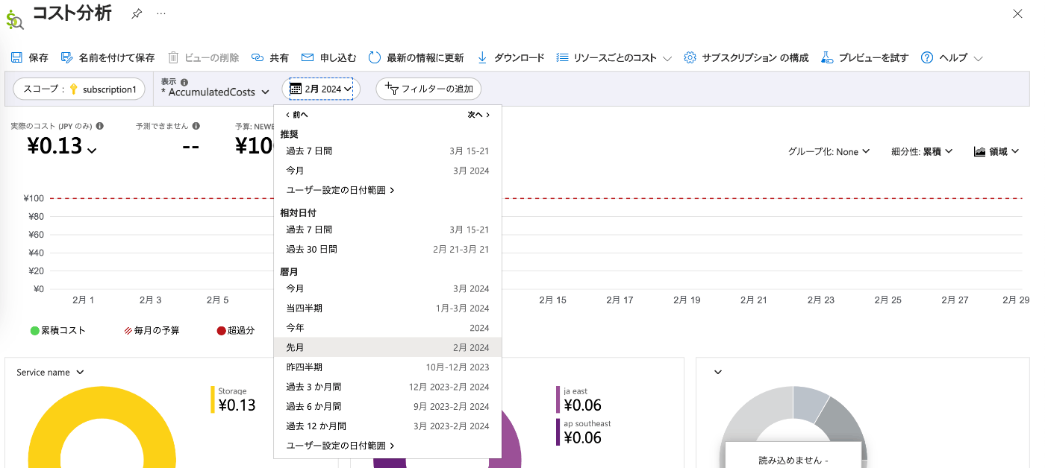The height and width of the screenshot is (468, 1045).
Task: Click info icon beside 予測できません
Action: [x=196, y=126]
